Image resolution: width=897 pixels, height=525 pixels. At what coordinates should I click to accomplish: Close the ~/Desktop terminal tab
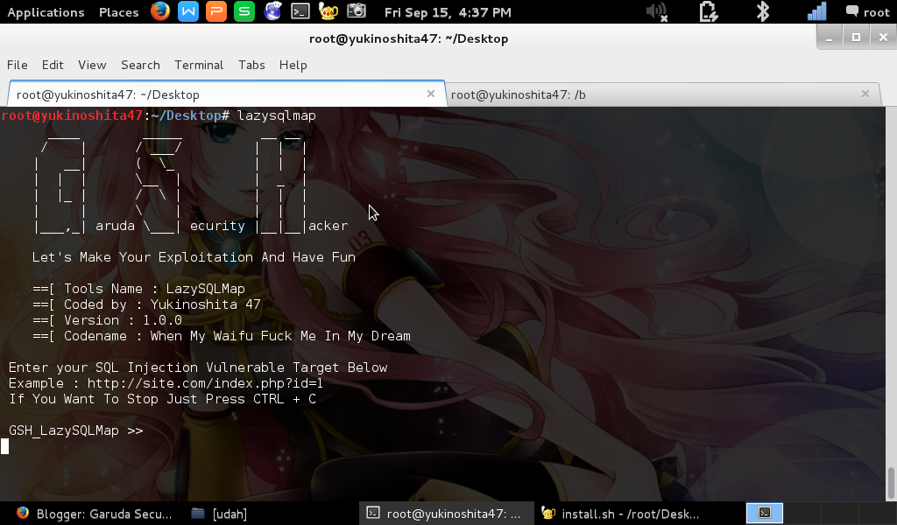click(431, 94)
